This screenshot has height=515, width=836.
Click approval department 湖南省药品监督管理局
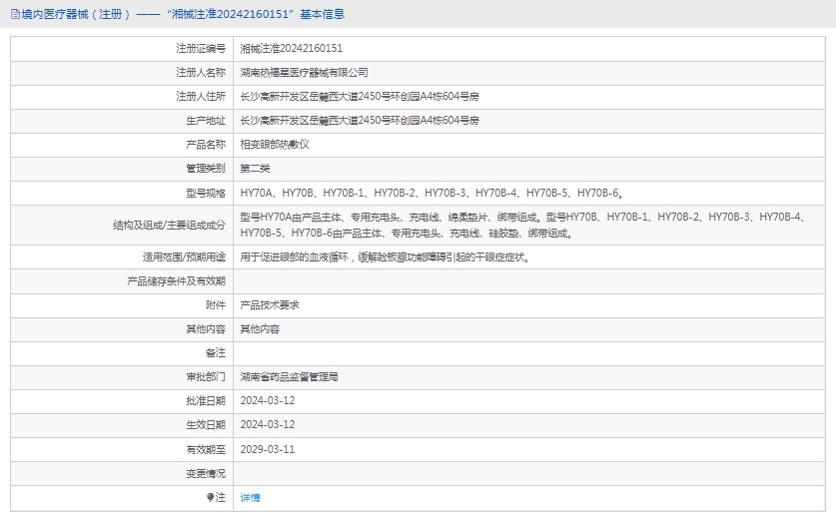point(289,377)
